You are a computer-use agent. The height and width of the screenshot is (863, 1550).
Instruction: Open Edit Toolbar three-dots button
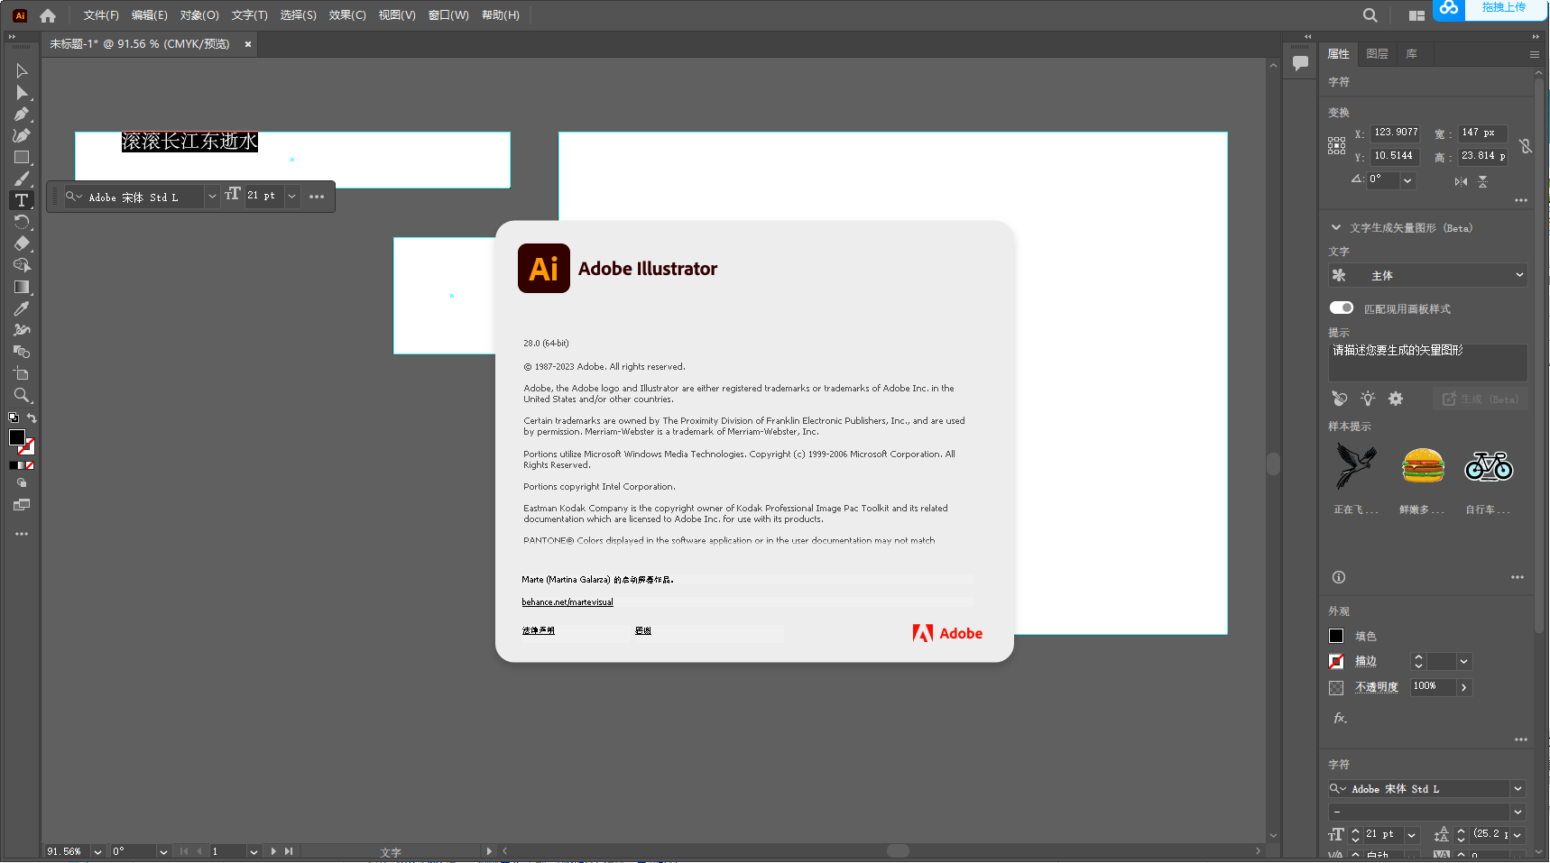point(22,534)
